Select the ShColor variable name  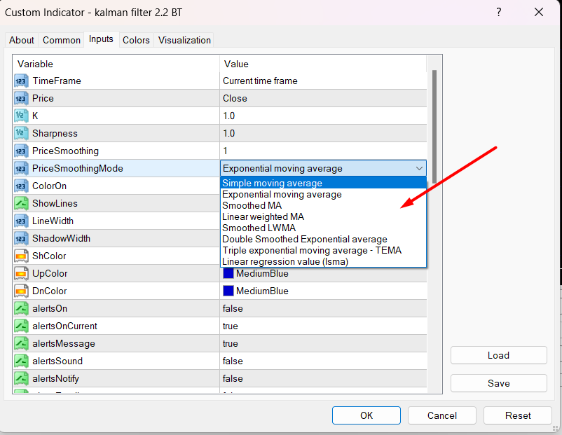[49, 256]
